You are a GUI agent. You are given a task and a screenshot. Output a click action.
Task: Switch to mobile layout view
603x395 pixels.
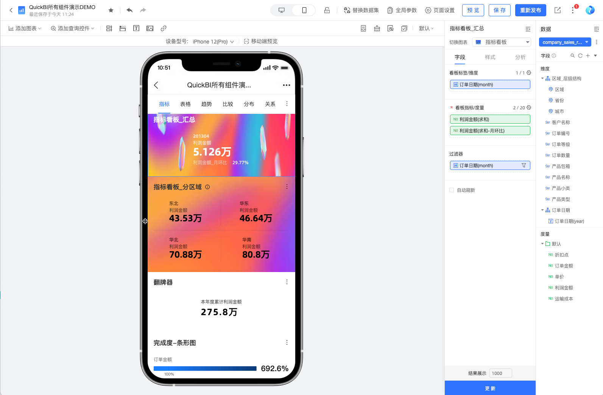[x=304, y=10]
